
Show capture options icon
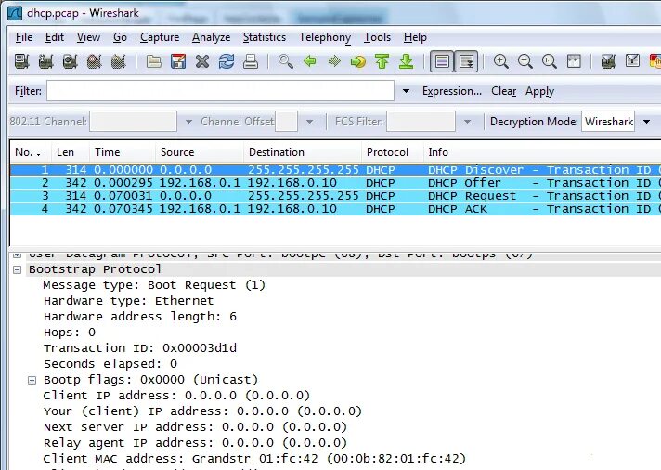pos(45,61)
